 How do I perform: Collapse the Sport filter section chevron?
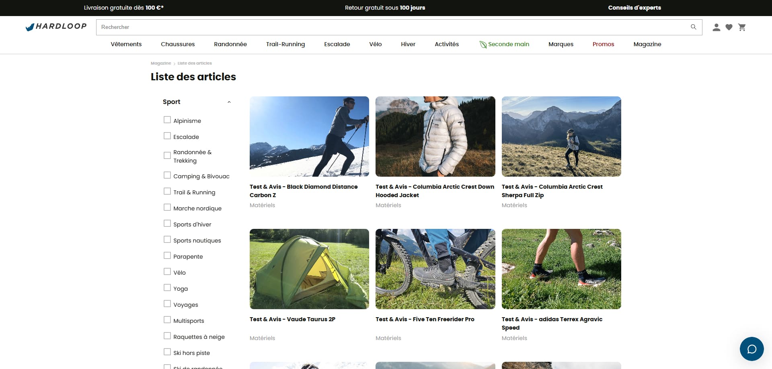pyautogui.click(x=229, y=102)
